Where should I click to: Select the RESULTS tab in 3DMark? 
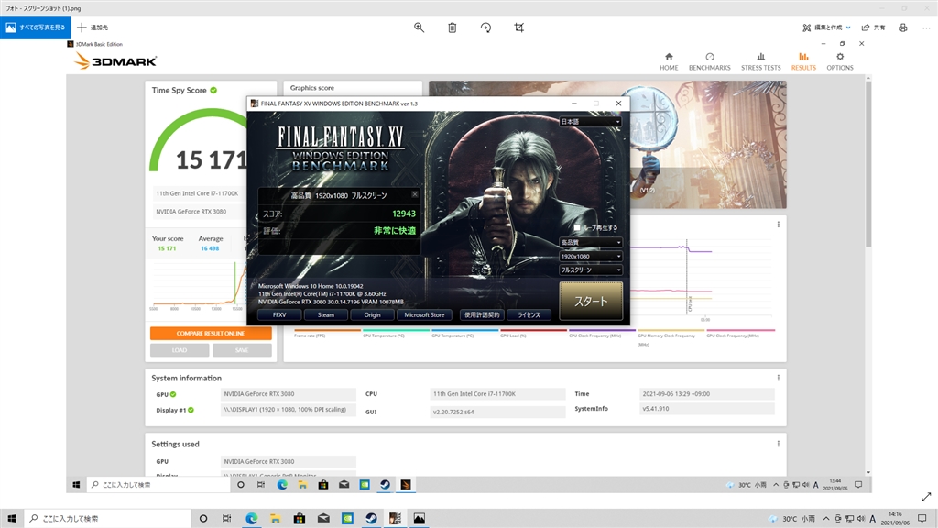tap(803, 61)
